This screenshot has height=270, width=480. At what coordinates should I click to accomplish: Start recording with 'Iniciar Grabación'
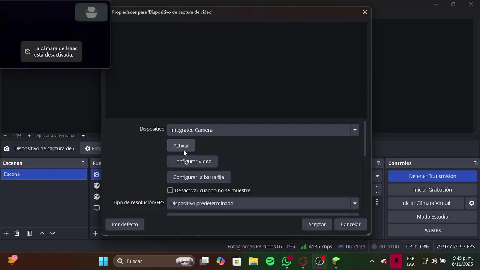click(432, 190)
